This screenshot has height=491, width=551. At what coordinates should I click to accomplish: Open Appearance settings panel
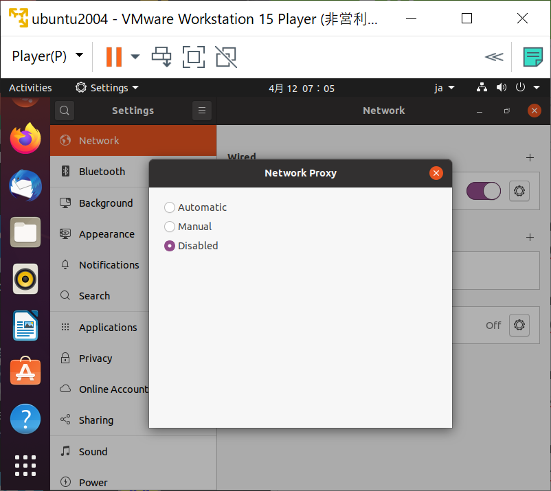[x=100, y=234]
